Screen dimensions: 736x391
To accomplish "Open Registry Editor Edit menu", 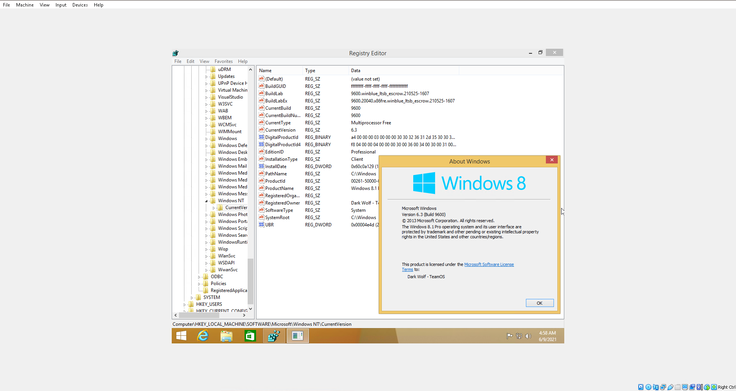I will pos(191,61).
